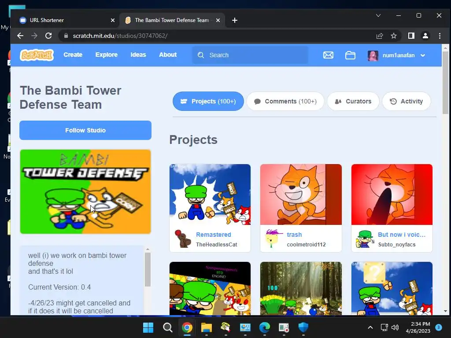The width and height of the screenshot is (451, 338).
Task: Click the browser forward arrow
Action: tap(34, 36)
